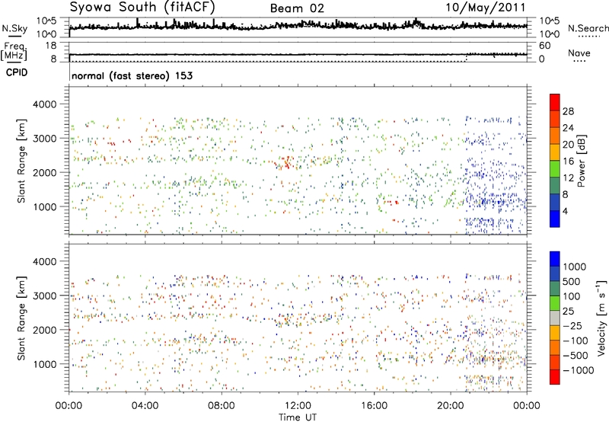Pick the red bottom segment of velocity colorbar
The height and width of the screenshot is (422, 609).
555,377
